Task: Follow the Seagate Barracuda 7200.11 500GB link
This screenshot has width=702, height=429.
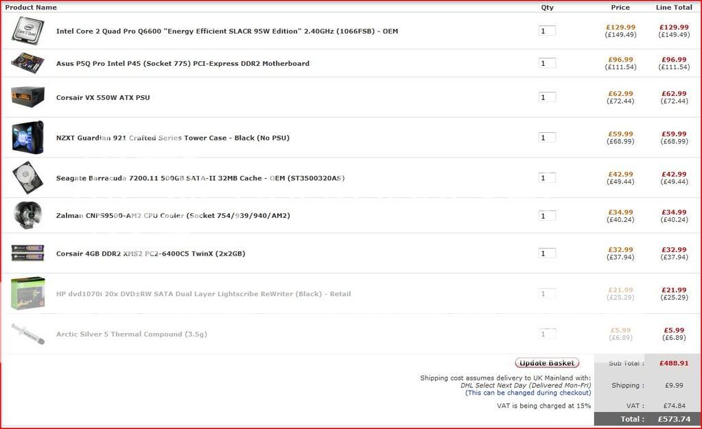Action: (200, 178)
